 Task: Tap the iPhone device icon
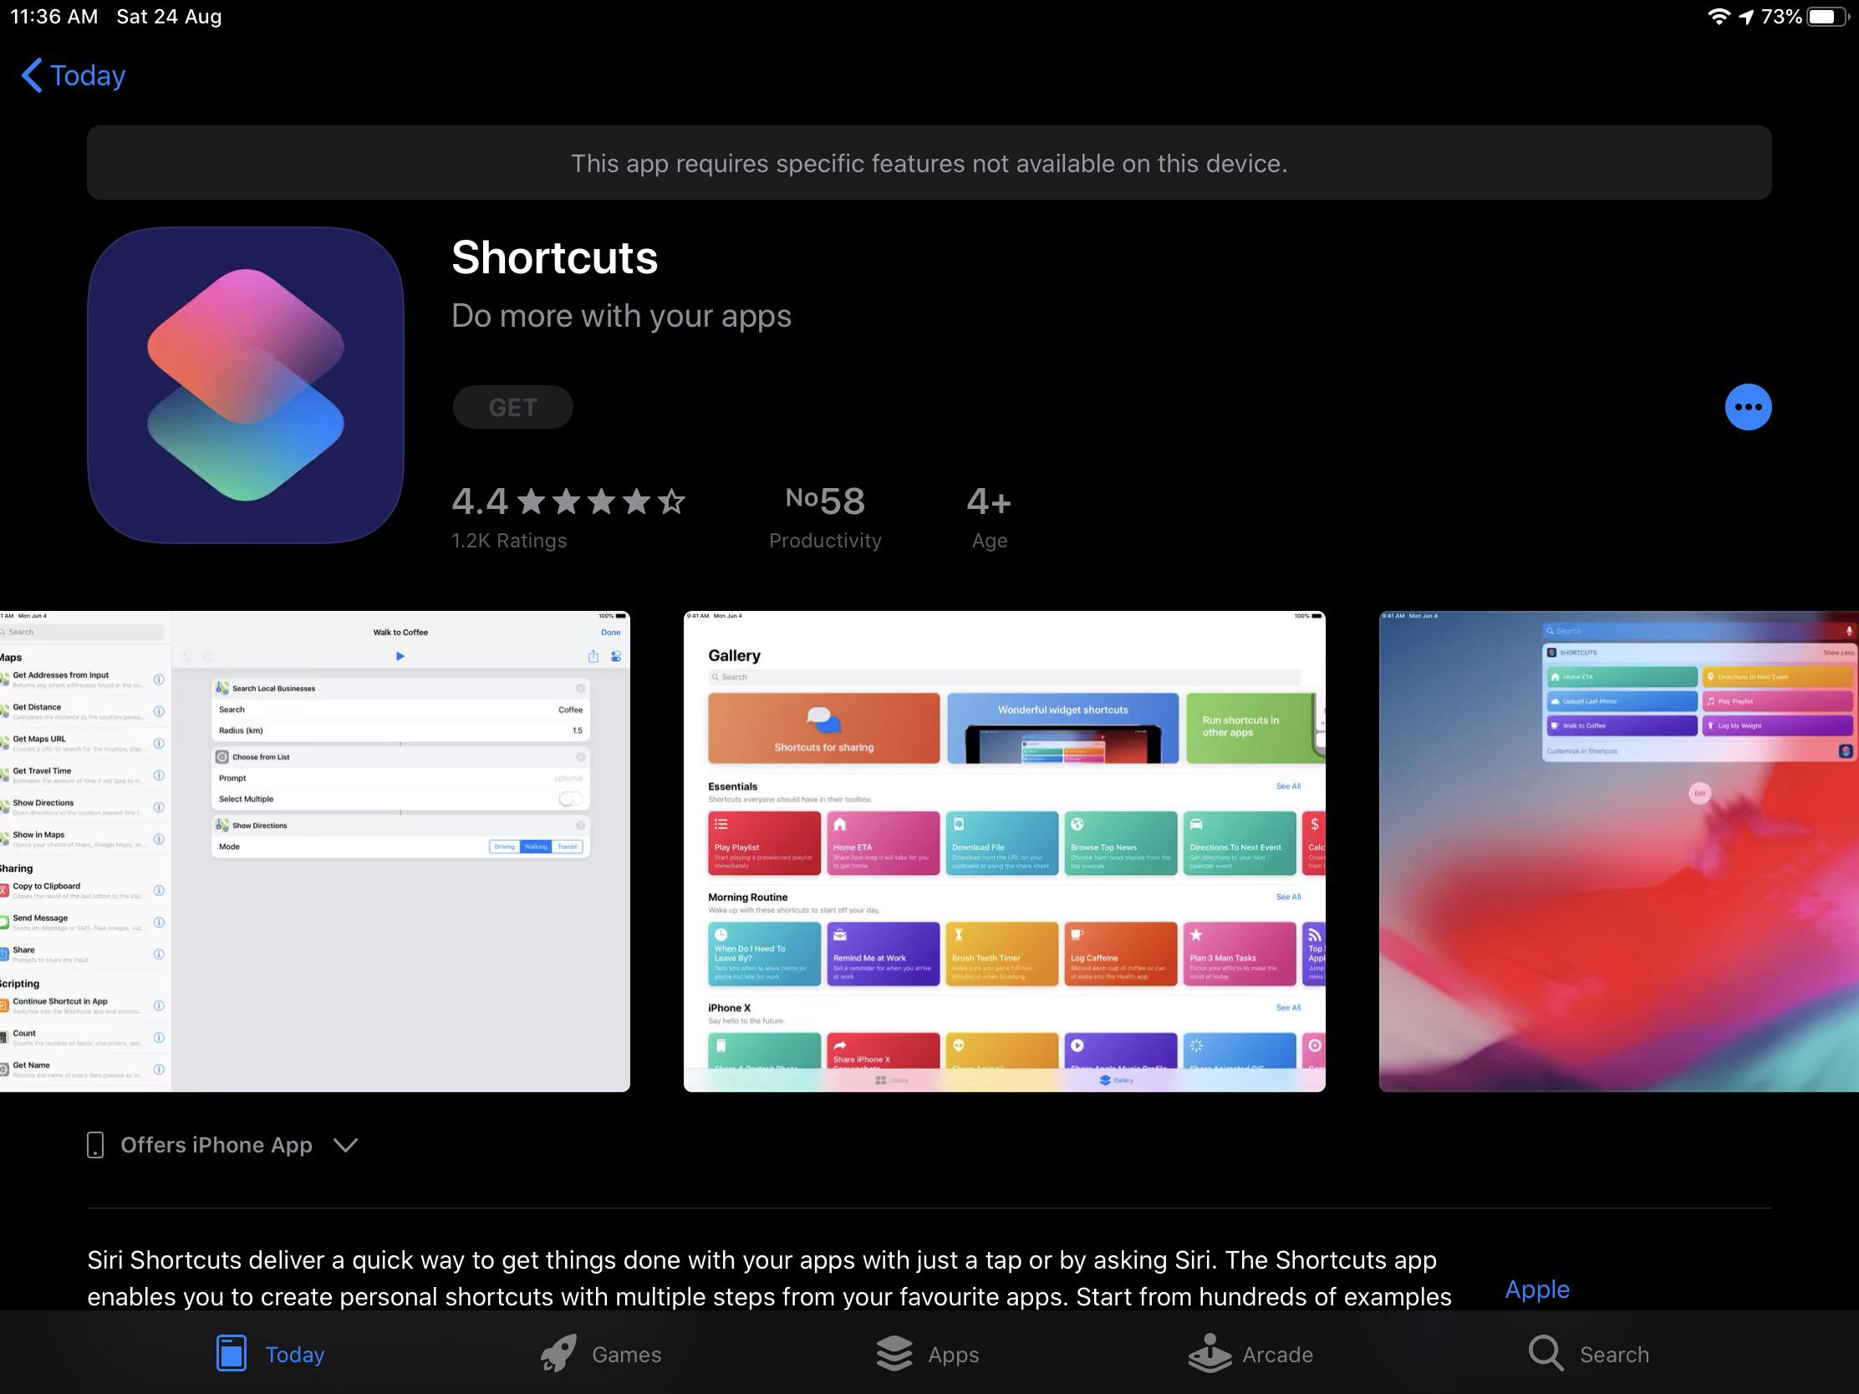95,1144
